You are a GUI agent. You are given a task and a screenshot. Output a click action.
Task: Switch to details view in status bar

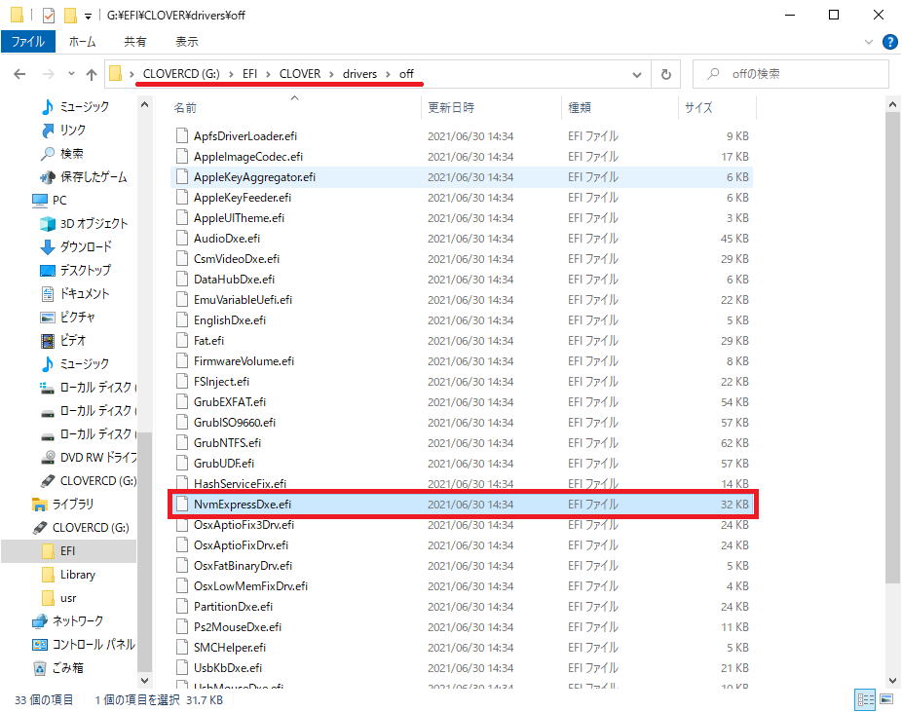coord(865,699)
